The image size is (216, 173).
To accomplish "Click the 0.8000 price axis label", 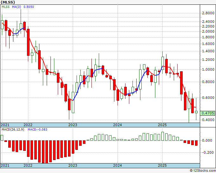I will (x=208, y=82).
